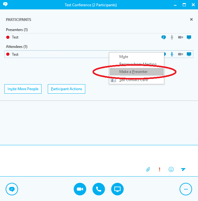Attach a file with the paperclip icon
The image size is (198, 201).
[148, 169]
